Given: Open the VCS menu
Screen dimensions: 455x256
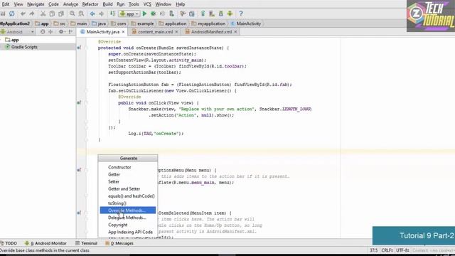Looking at the screenshot, I should tap(147, 4).
